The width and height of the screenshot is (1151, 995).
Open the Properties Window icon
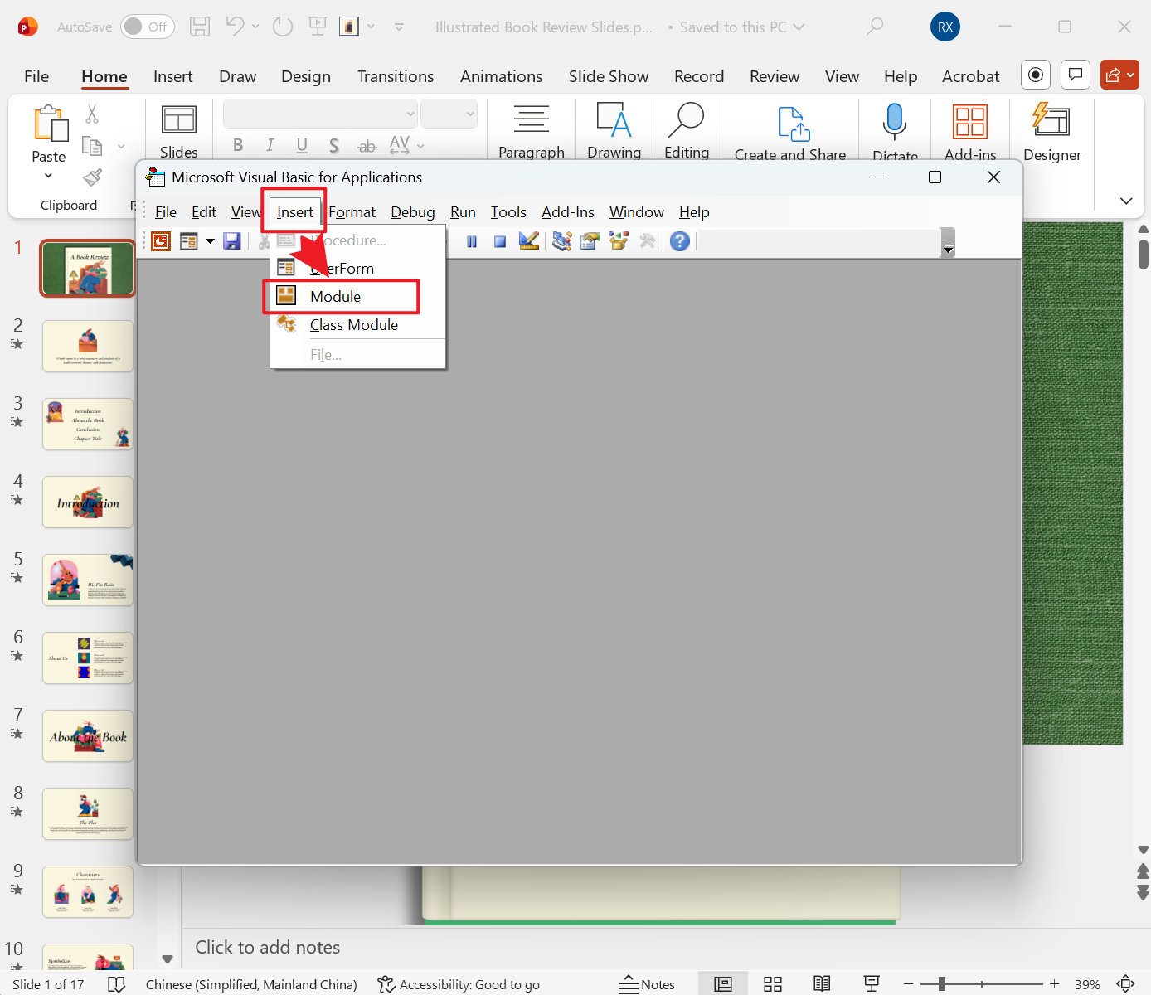pos(590,241)
